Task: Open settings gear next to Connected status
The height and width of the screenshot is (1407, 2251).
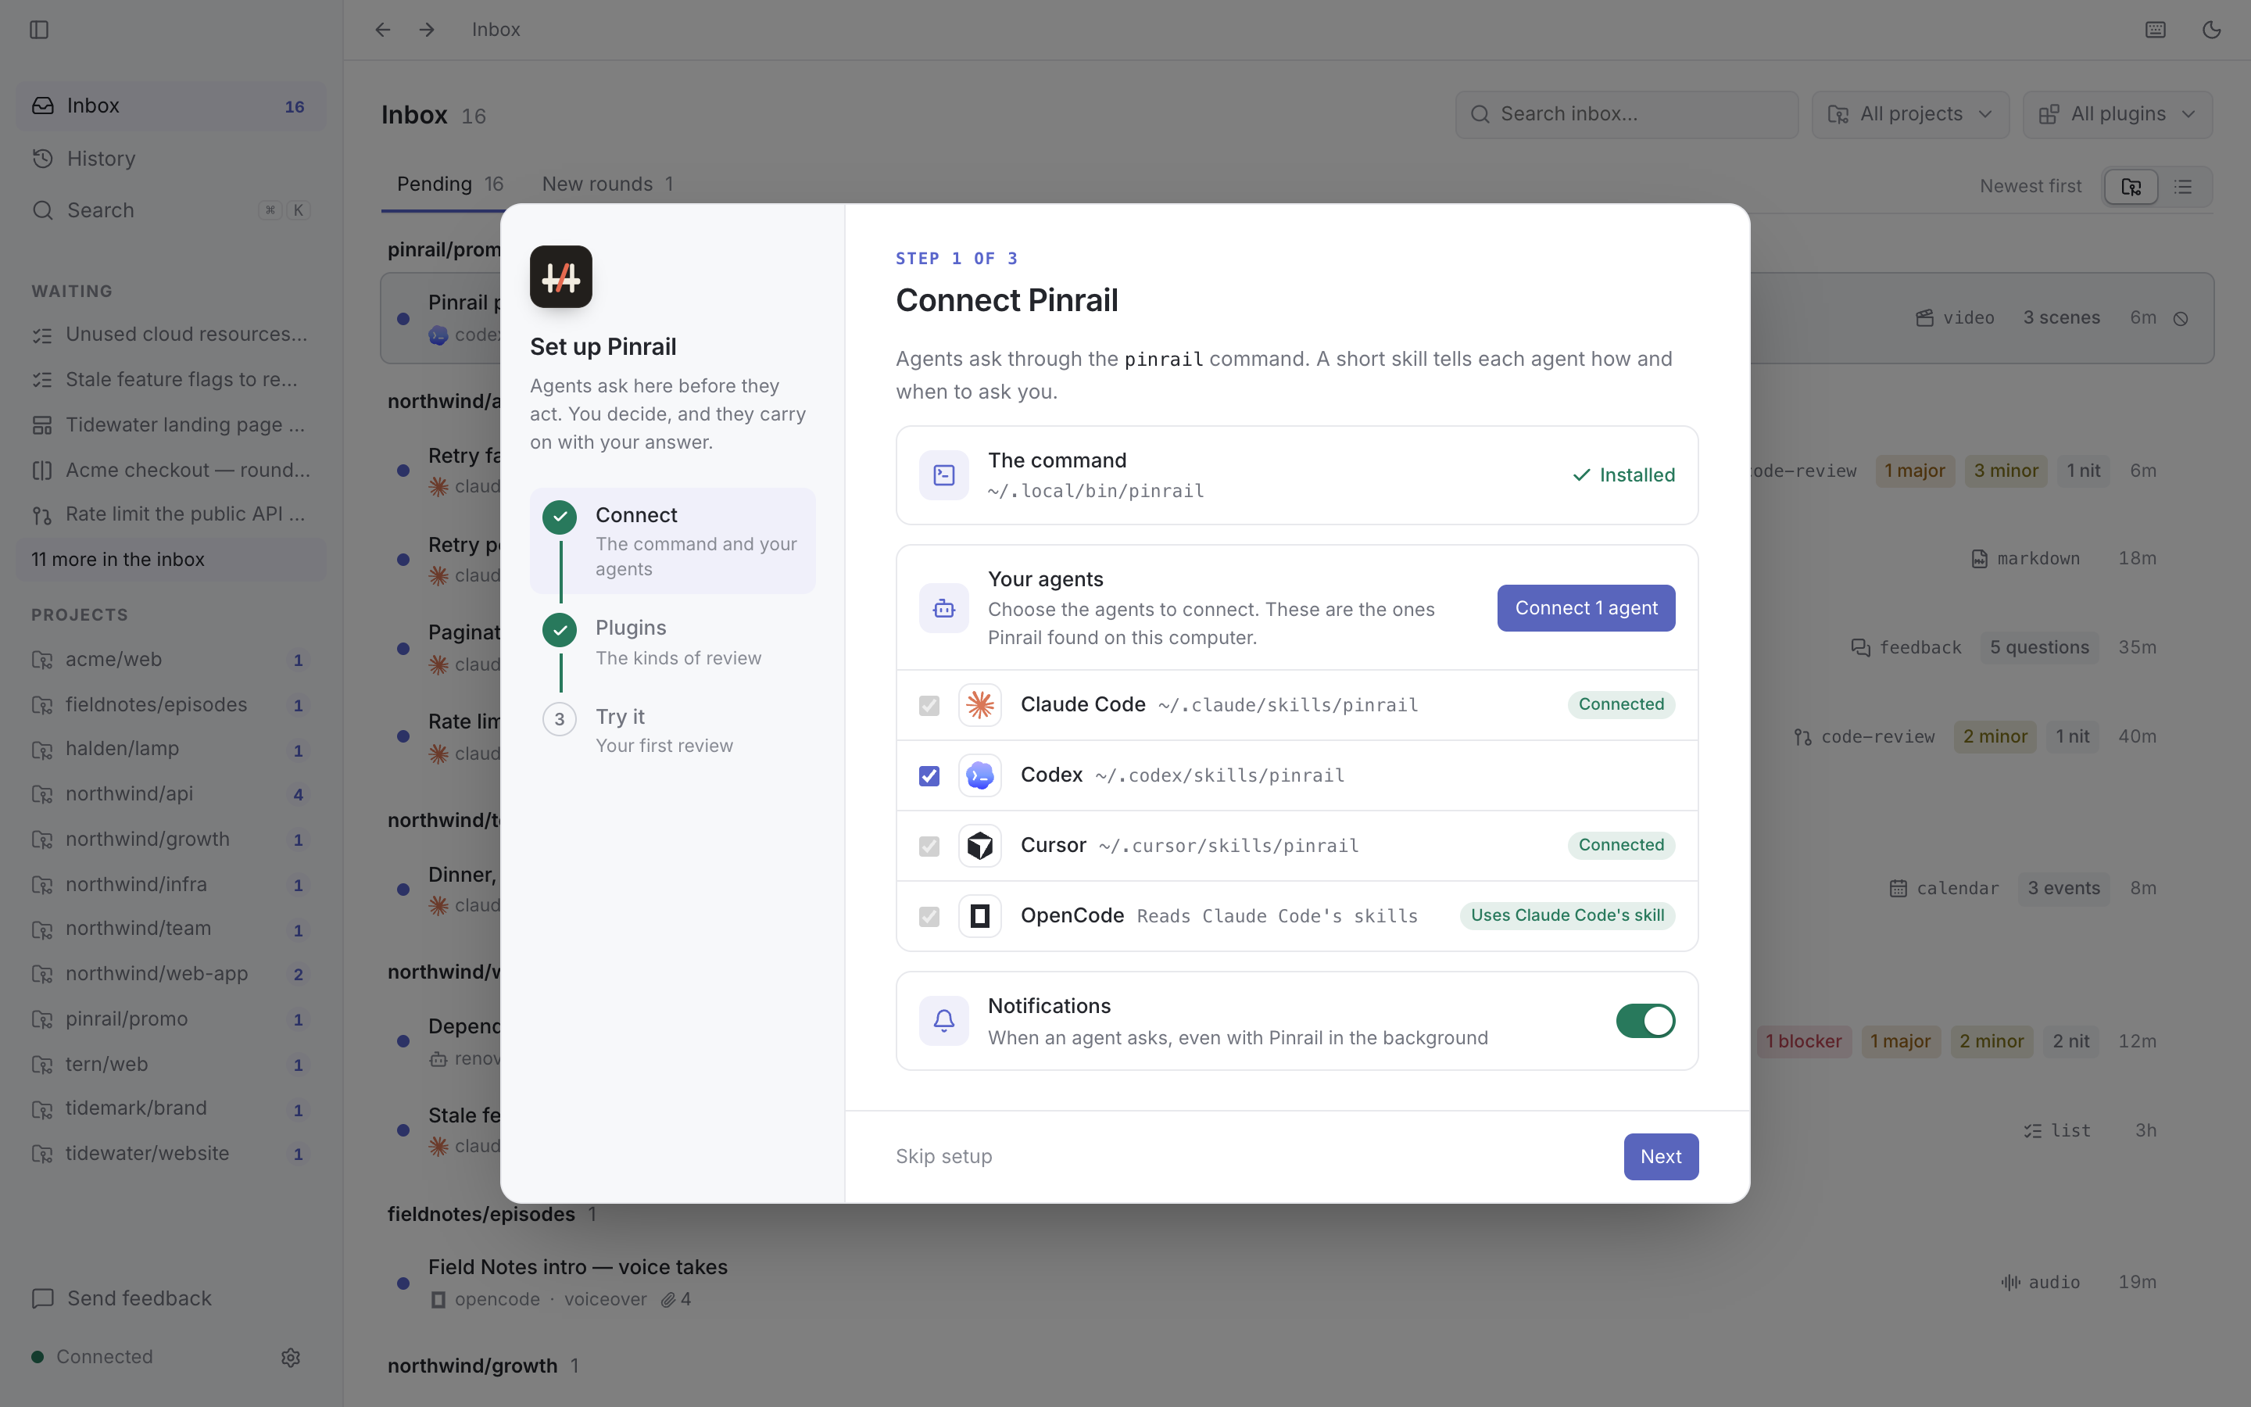Action: point(290,1357)
